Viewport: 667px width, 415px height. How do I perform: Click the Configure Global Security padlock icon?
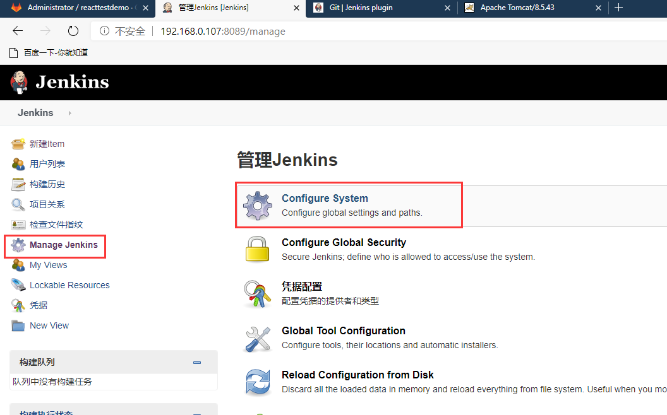point(257,249)
